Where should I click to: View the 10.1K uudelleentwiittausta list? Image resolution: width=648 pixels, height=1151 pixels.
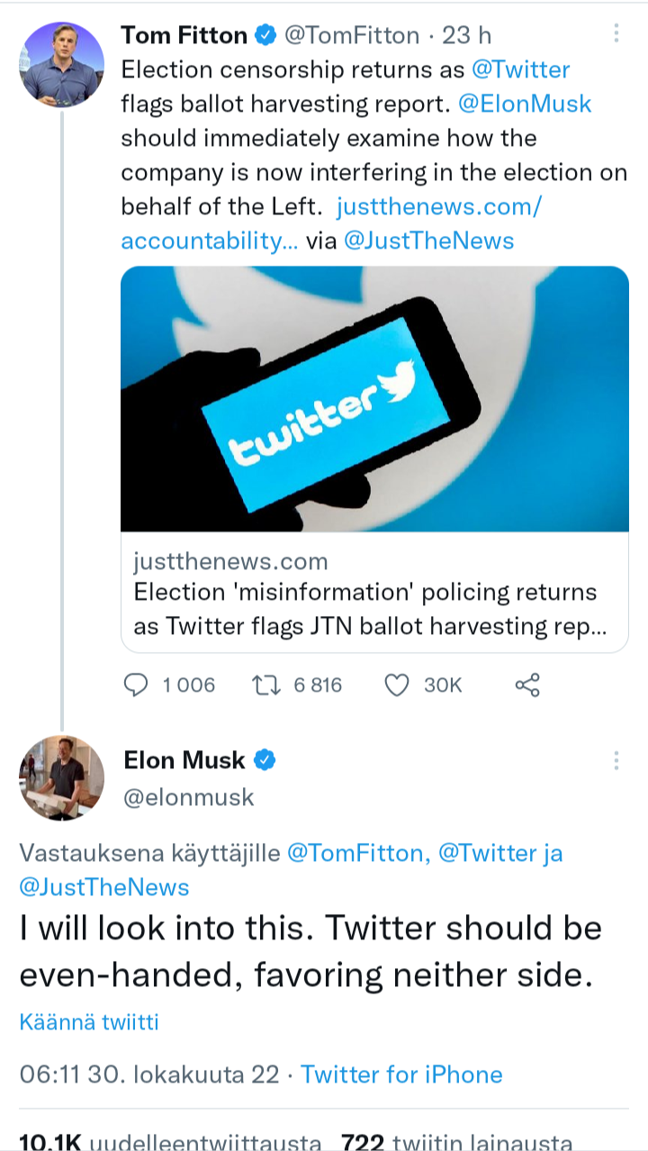click(x=169, y=1142)
